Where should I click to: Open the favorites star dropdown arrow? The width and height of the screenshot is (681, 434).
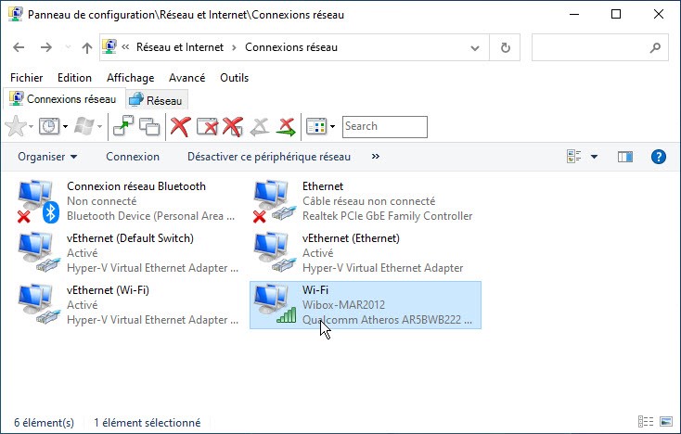coord(32,127)
